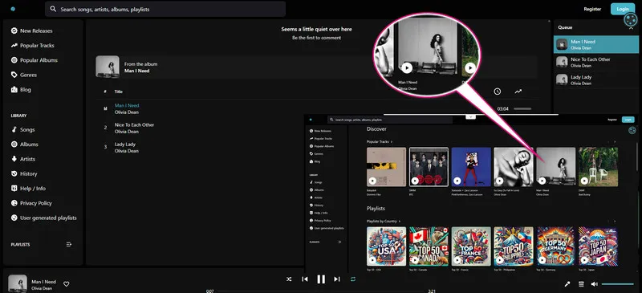Image resolution: width=642 pixels, height=293 pixels.
Task: Adjust the volume slider in player bar
Action: pos(617,284)
